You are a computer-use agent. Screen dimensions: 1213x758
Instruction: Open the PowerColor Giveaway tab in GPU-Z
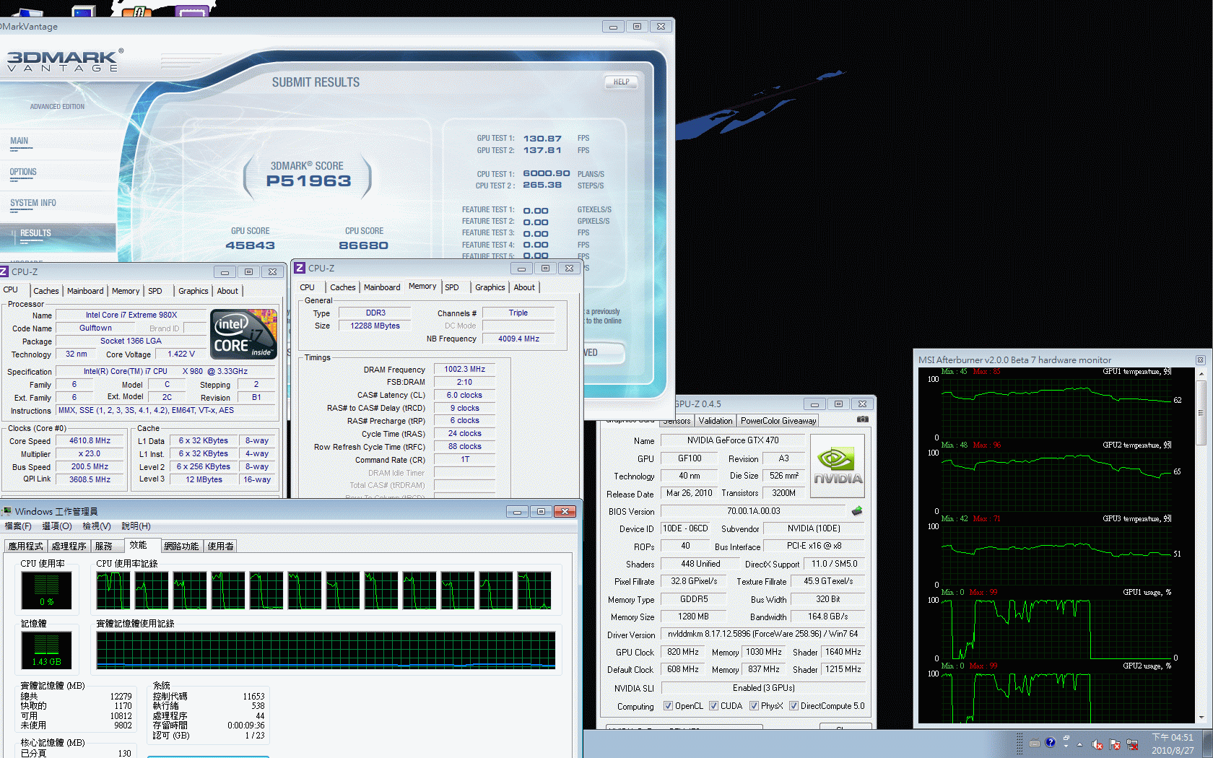point(778,421)
